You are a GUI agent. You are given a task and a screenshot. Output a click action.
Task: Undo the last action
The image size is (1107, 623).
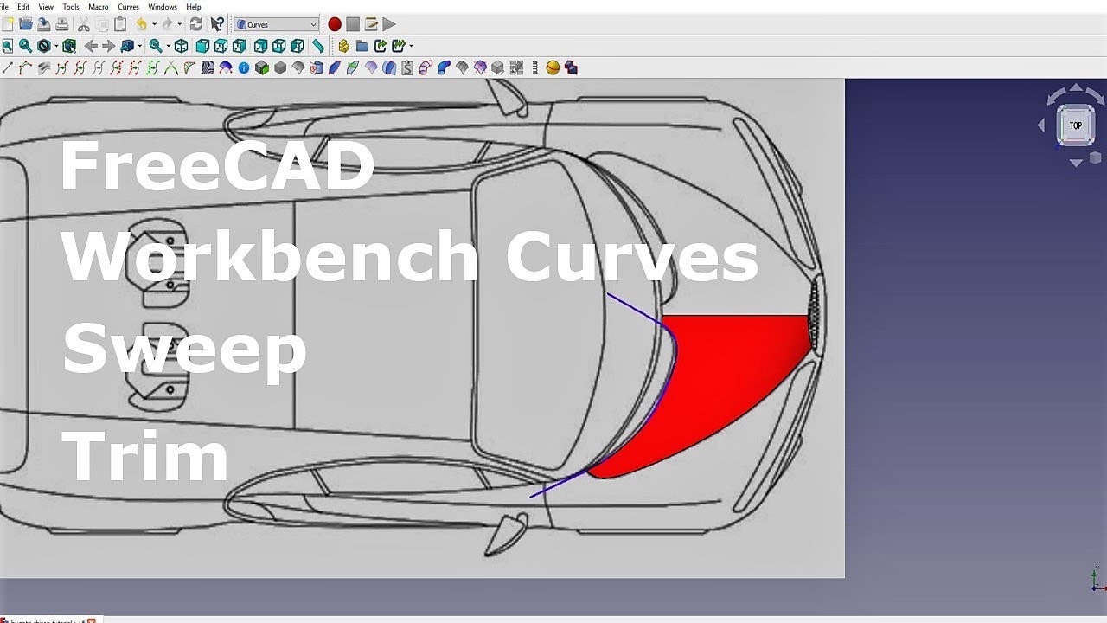(x=141, y=24)
